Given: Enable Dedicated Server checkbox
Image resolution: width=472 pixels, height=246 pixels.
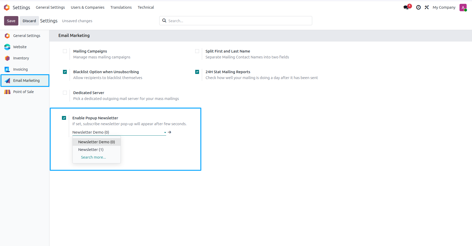Looking at the screenshot, I should [65, 93].
